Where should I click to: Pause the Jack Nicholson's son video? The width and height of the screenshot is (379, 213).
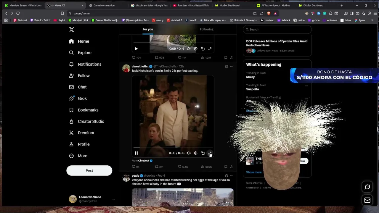[x=136, y=153]
